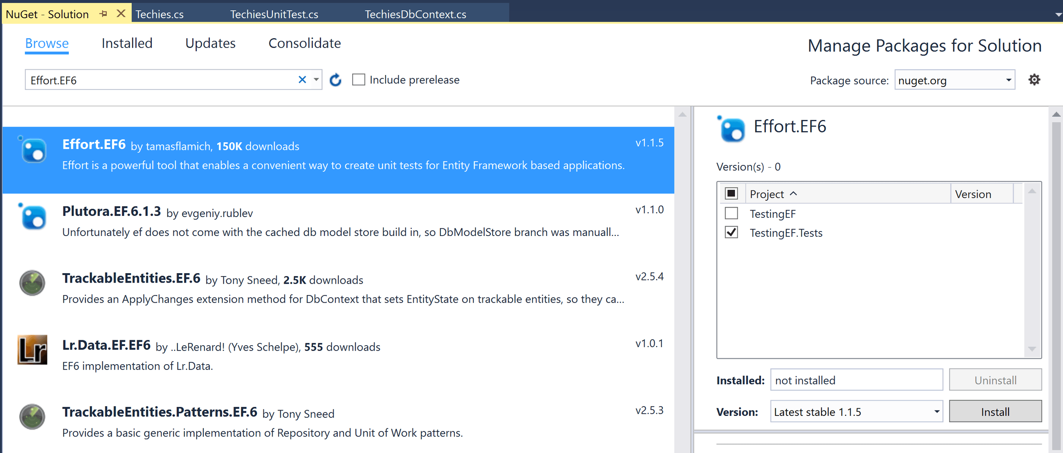Click the package list scroll up arrow
1063x453 pixels.
point(683,114)
